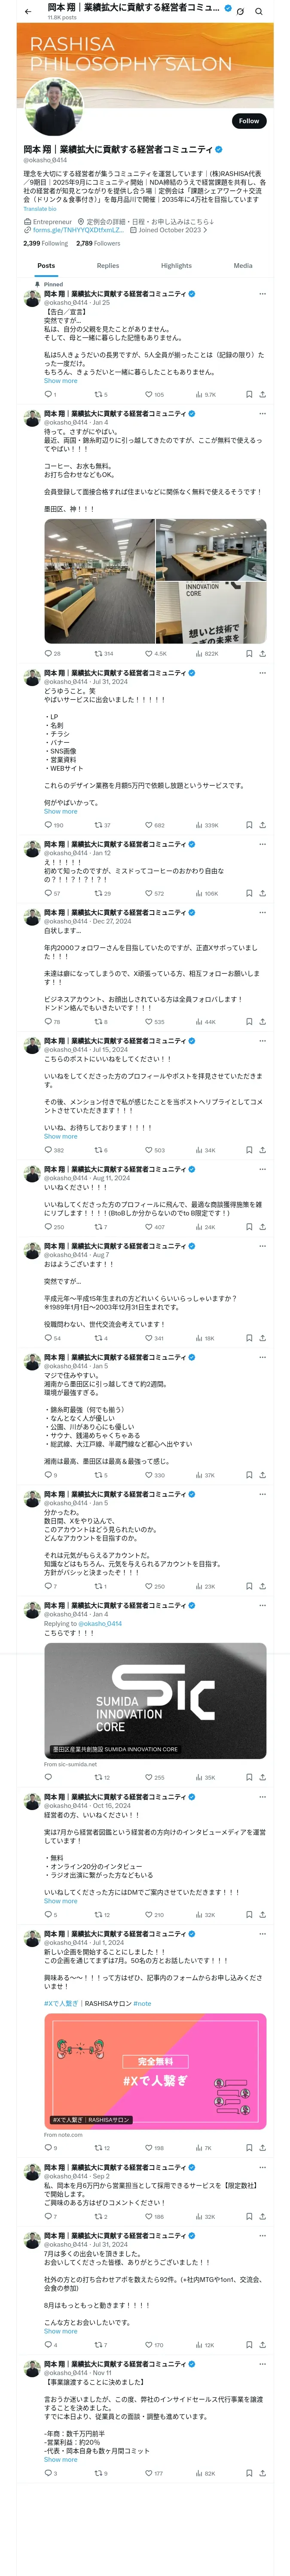Go back using the header arrow

pos(27,11)
